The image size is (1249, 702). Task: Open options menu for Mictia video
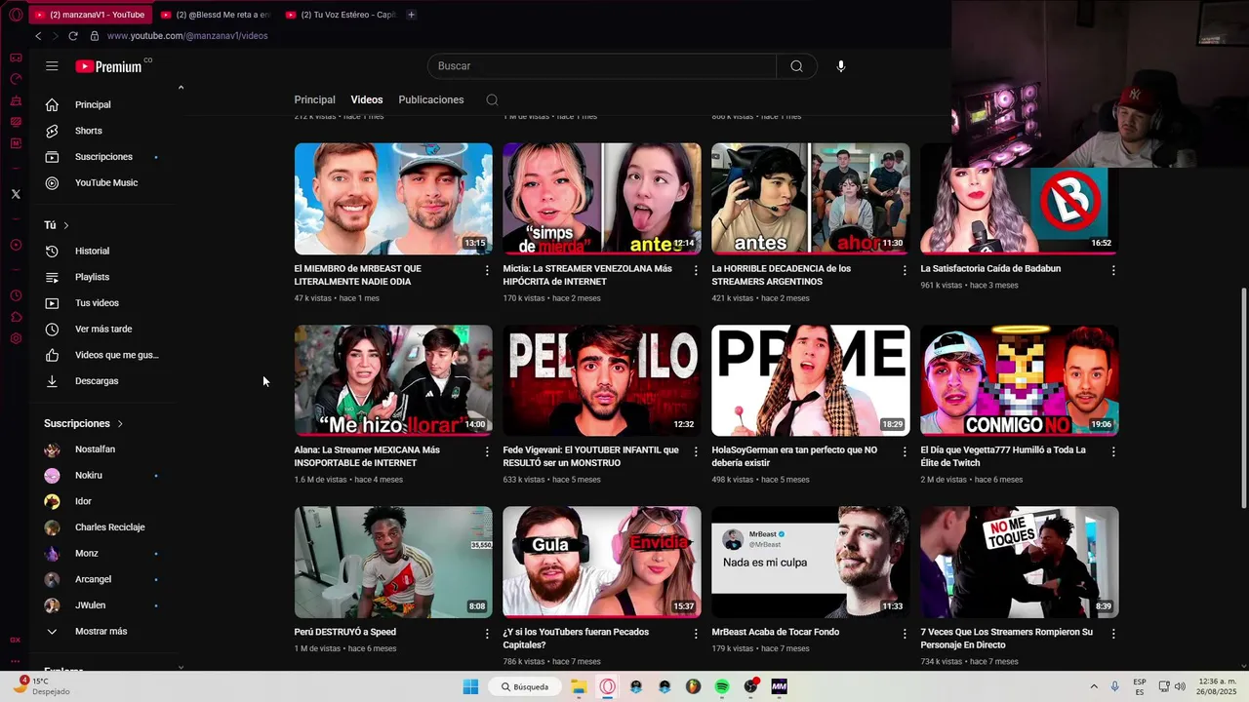pyautogui.click(x=696, y=270)
